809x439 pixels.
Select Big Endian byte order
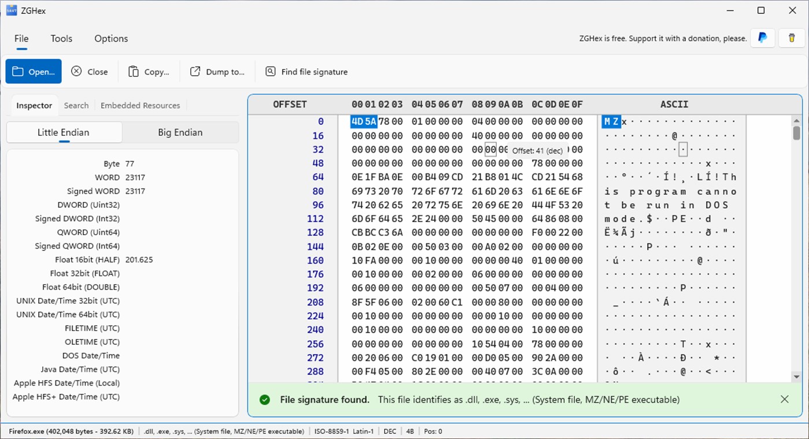pyautogui.click(x=180, y=132)
